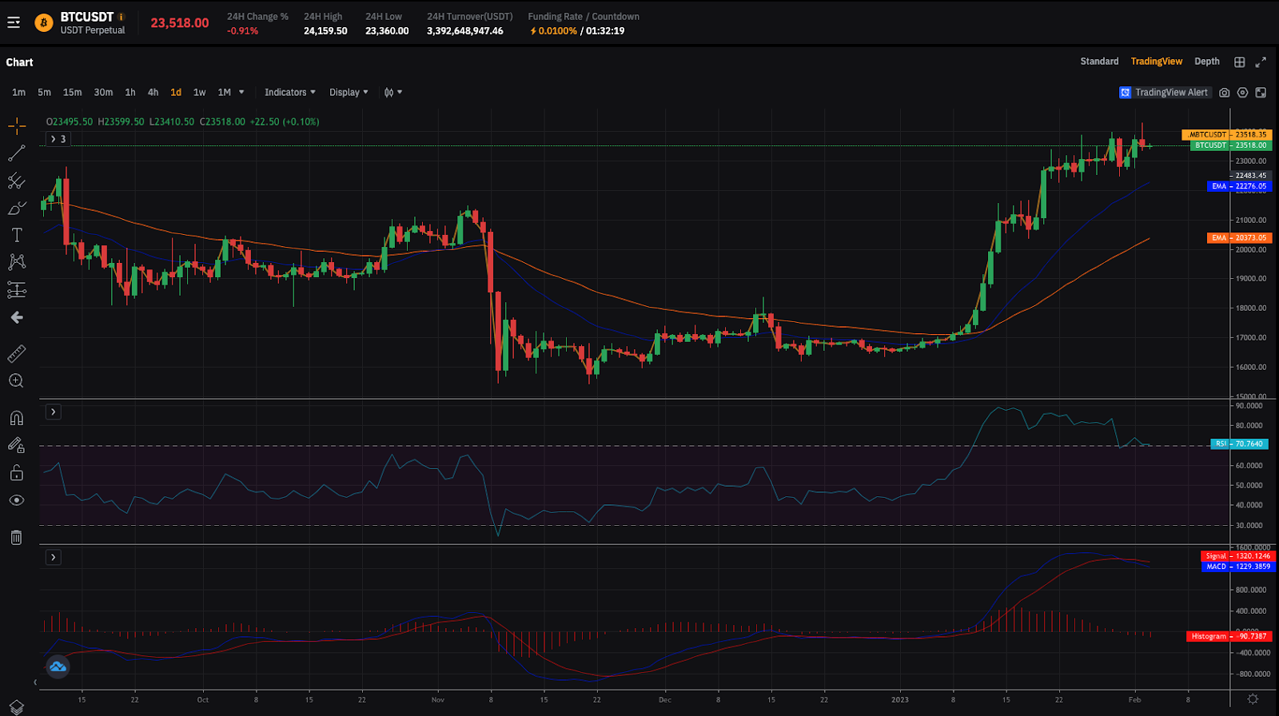The image size is (1279, 716).
Task: Switch to Standard chart view
Action: coord(1099,62)
